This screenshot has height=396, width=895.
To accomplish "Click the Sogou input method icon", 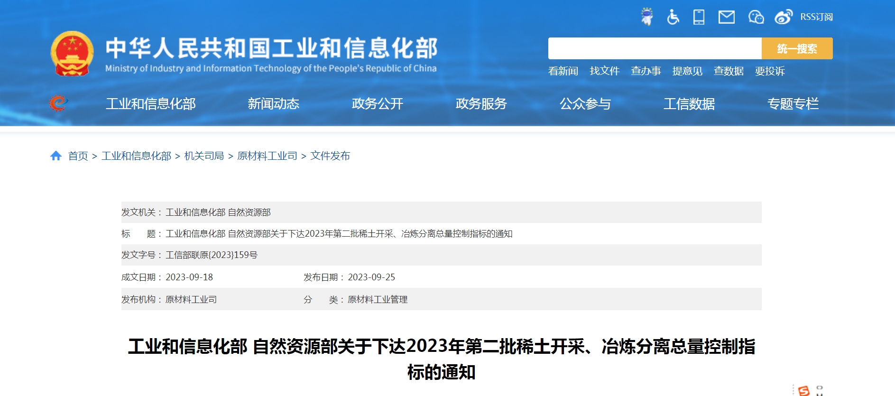I will pyautogui.click(x=804, y=390).
